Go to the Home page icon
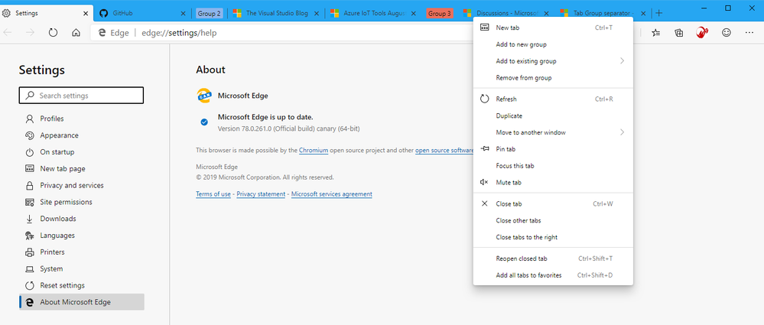Screen dimensions: 764x325 [76, 33]
